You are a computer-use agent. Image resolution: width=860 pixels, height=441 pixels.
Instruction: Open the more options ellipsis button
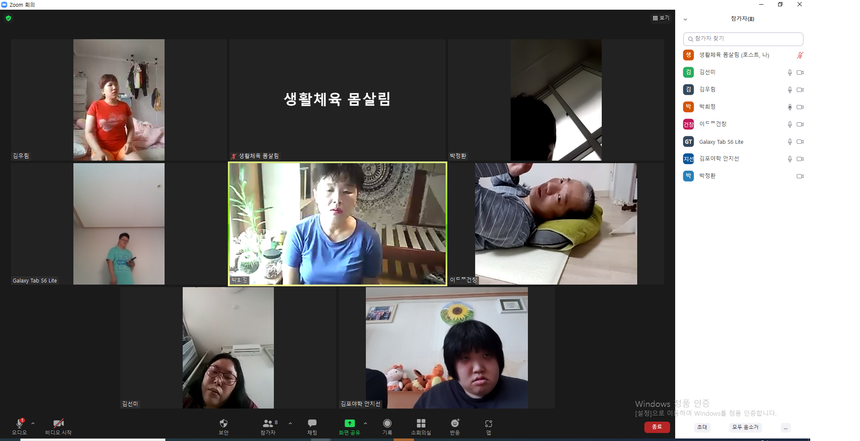tap(785, 428)
